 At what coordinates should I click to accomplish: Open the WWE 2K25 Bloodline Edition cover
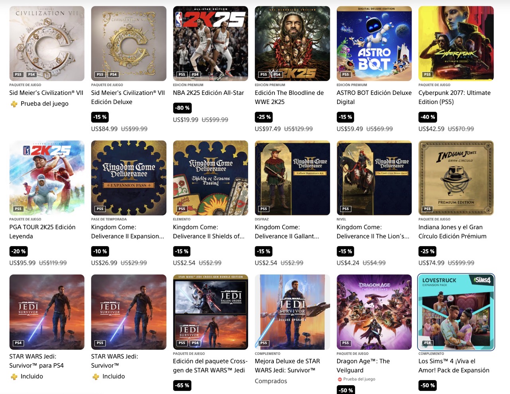(x=292, y=43)
